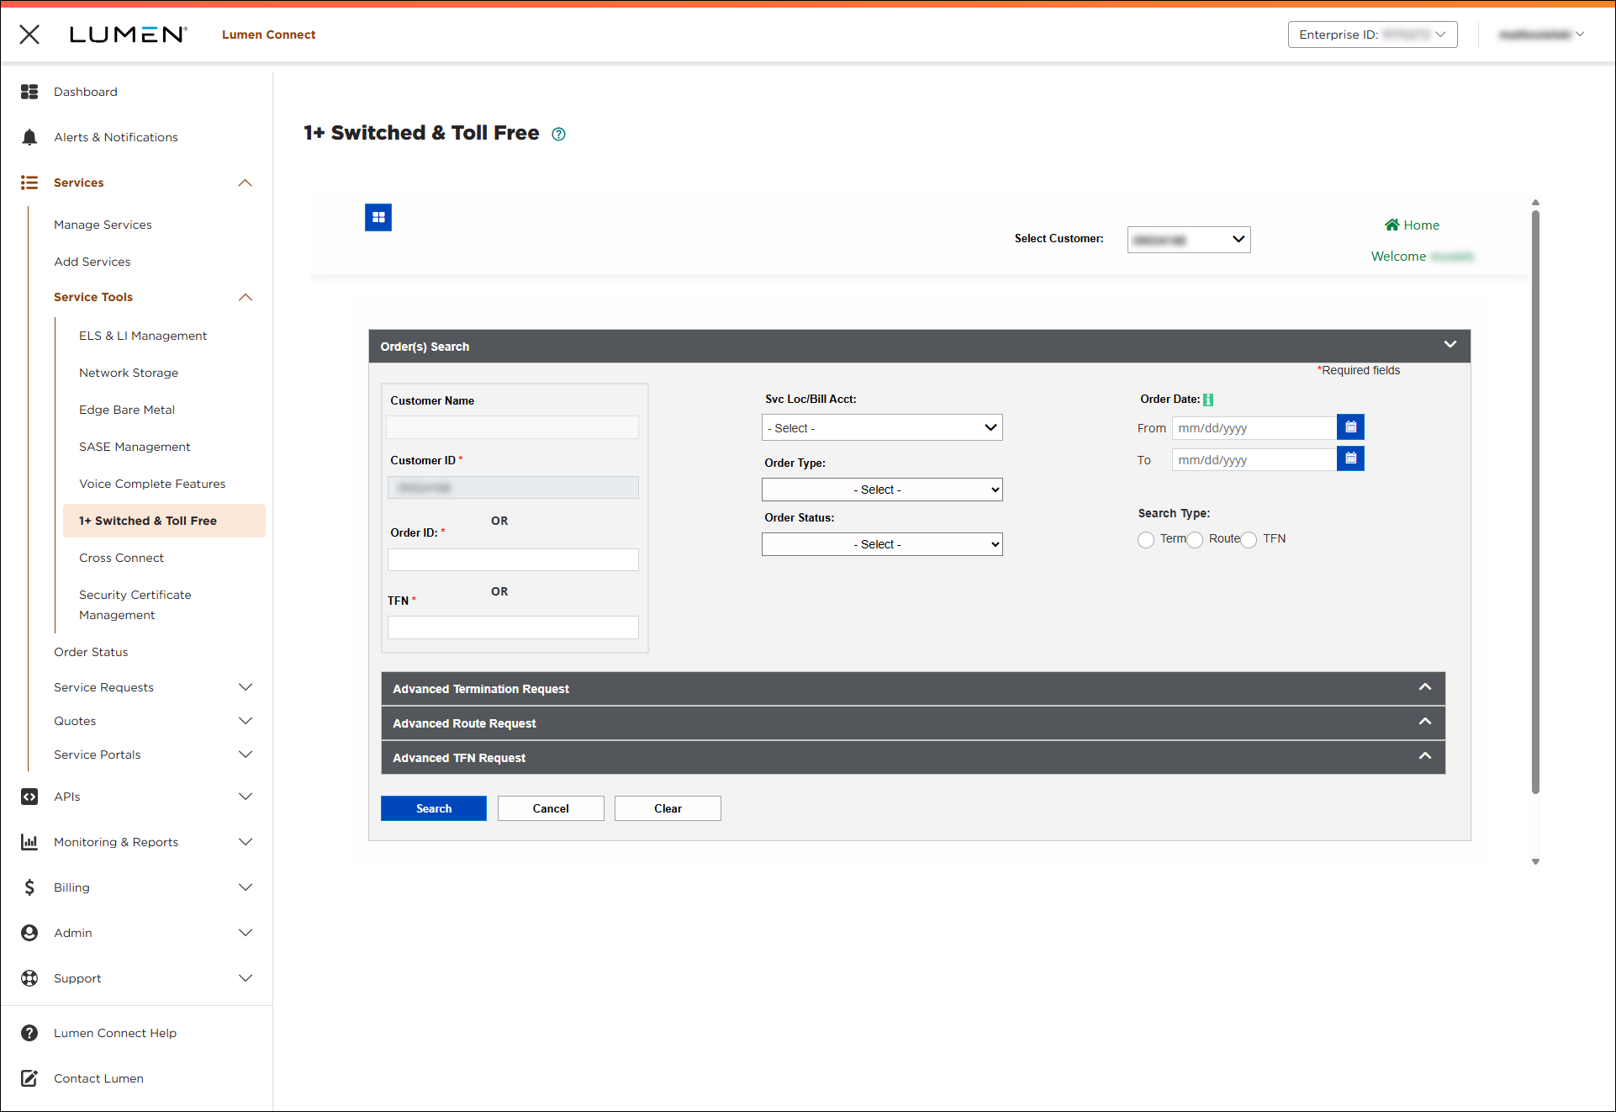Viewport: 1616px width, 1112px height.
Task: Click the Lumen Connect link
Action: [268, 34]
